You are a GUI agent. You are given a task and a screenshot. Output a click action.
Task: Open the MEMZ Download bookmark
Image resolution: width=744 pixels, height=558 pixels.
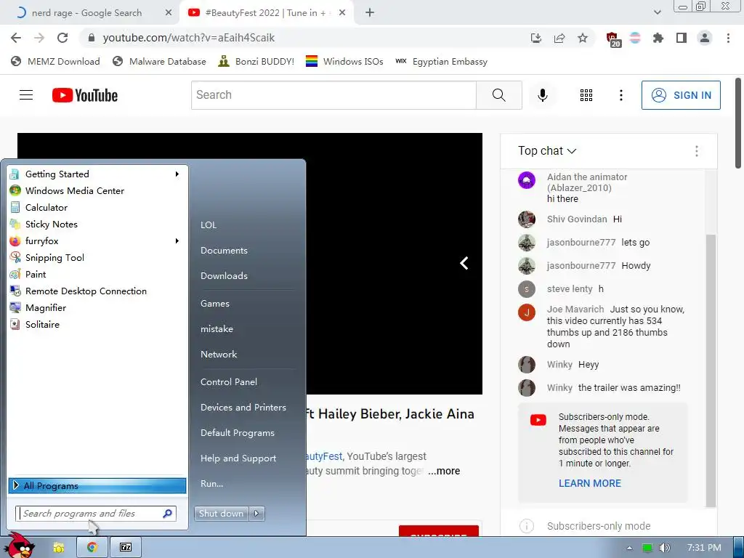point(55,61)
